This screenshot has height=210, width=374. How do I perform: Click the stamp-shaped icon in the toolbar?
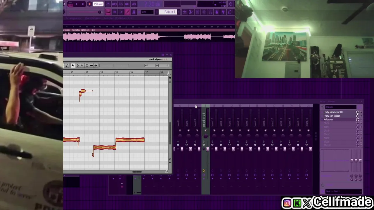tap(134, 12)
